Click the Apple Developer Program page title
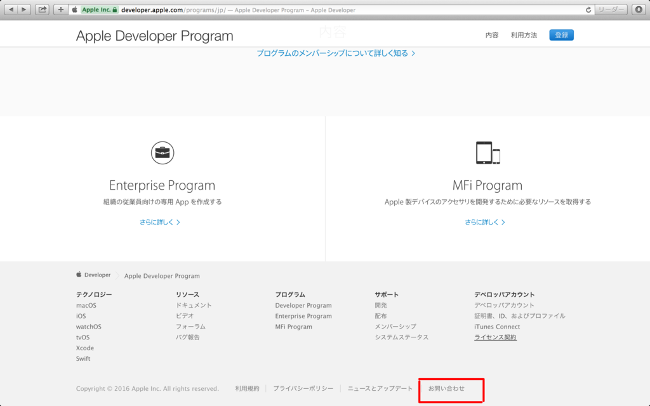 [x=155, y=36]
